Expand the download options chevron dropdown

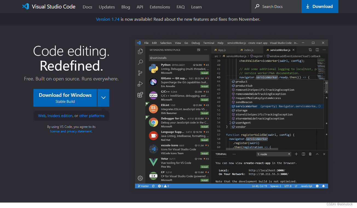pyautogui.click(x=103, y=98)
